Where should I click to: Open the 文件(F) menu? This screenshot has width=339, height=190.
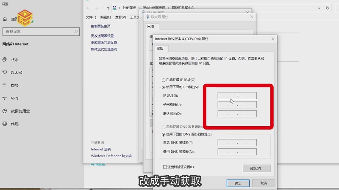coord(91,17)
